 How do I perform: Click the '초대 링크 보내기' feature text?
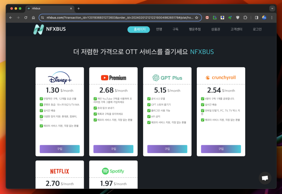(106, 108)
